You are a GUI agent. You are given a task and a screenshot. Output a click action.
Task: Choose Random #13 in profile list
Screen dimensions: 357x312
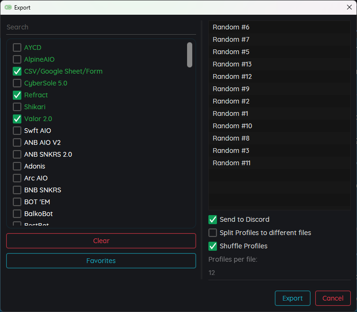(x=232, y=64)
